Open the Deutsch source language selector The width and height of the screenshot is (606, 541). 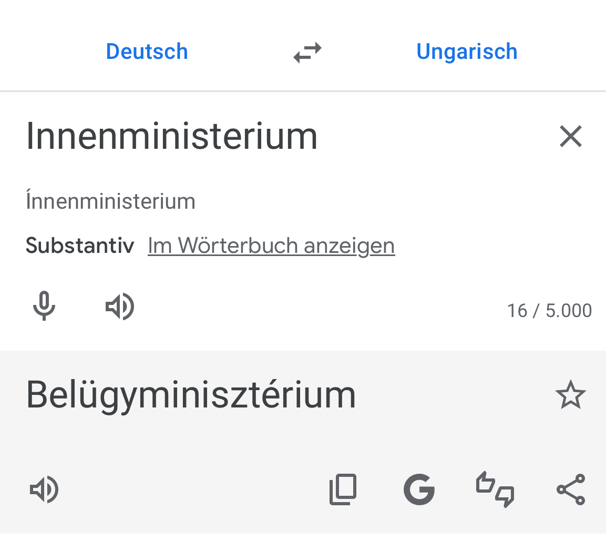[x=147, y=52]
